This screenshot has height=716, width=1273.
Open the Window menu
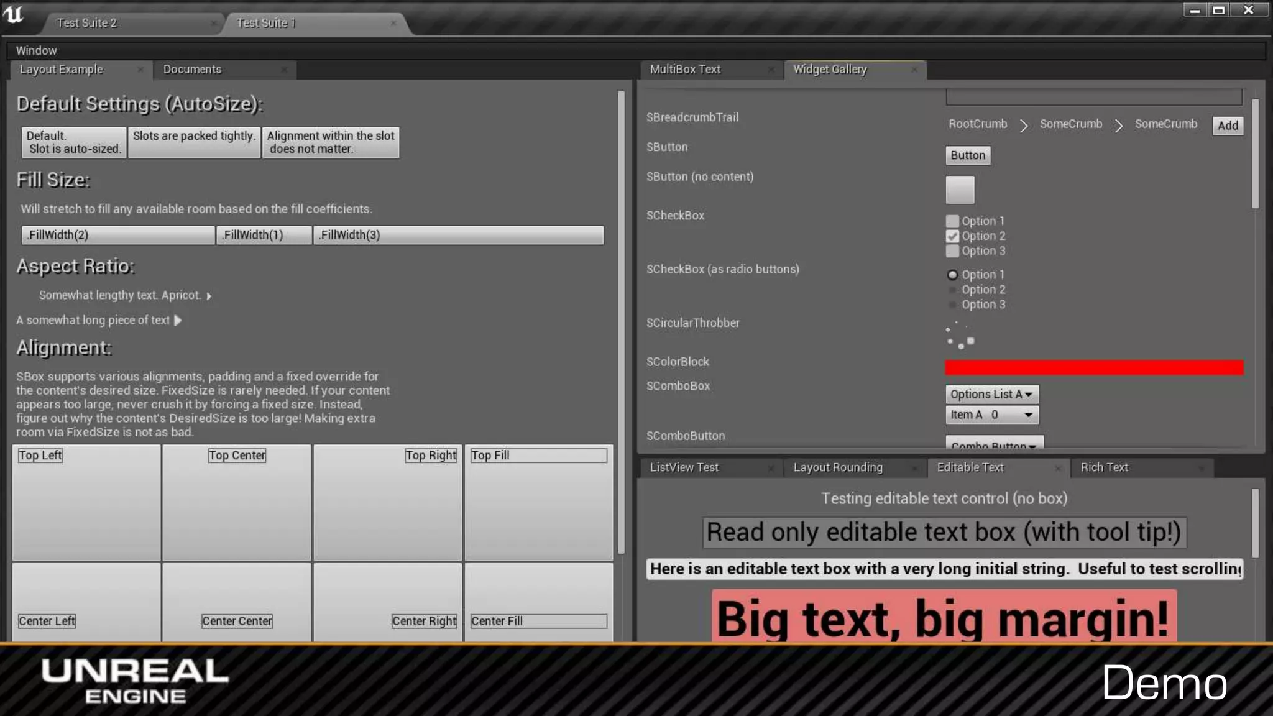pyautogui.click(x=36, y=50)
